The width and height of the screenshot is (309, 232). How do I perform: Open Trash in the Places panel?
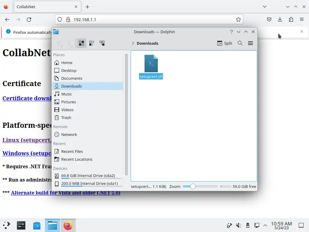coord(88,118)
